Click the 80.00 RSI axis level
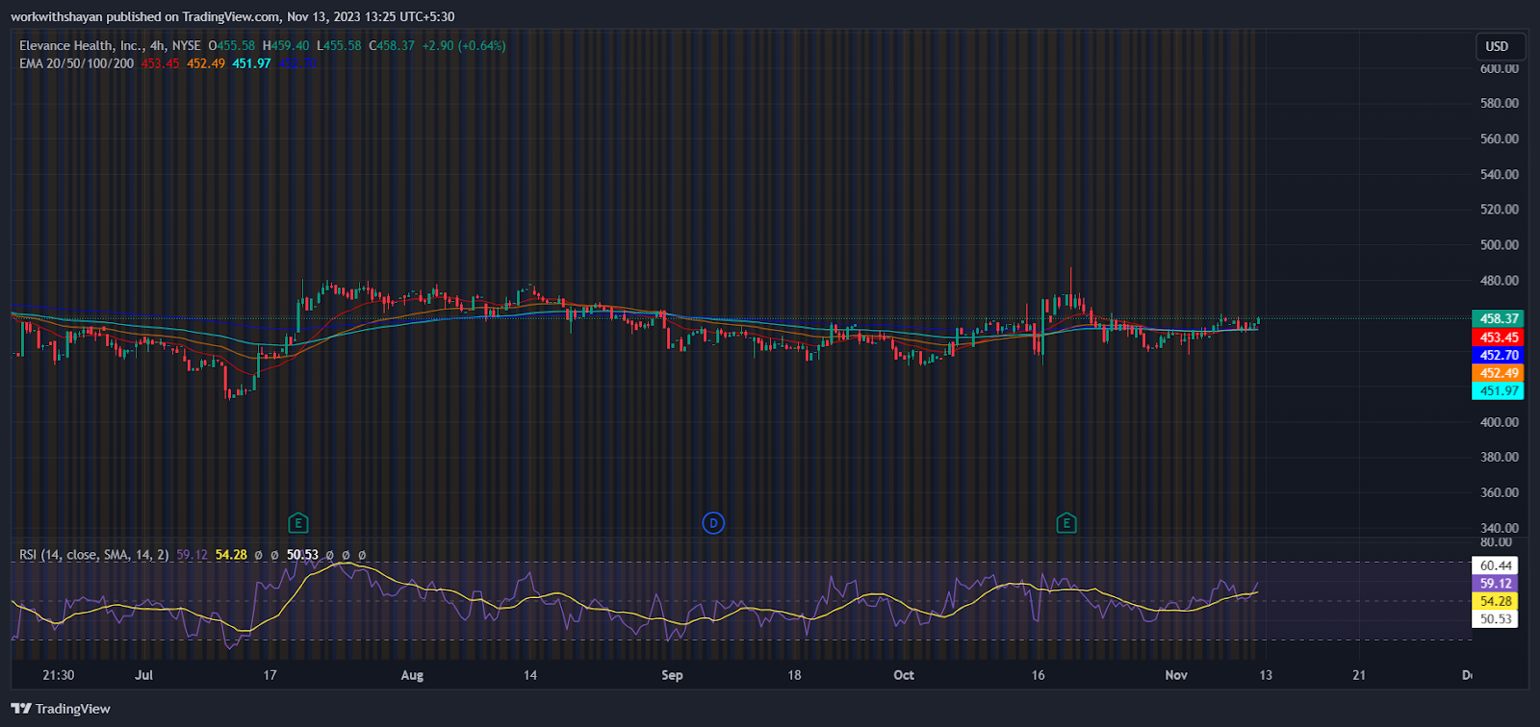Viewport: 1540px width, 727px height. [x=1496, y=542]
